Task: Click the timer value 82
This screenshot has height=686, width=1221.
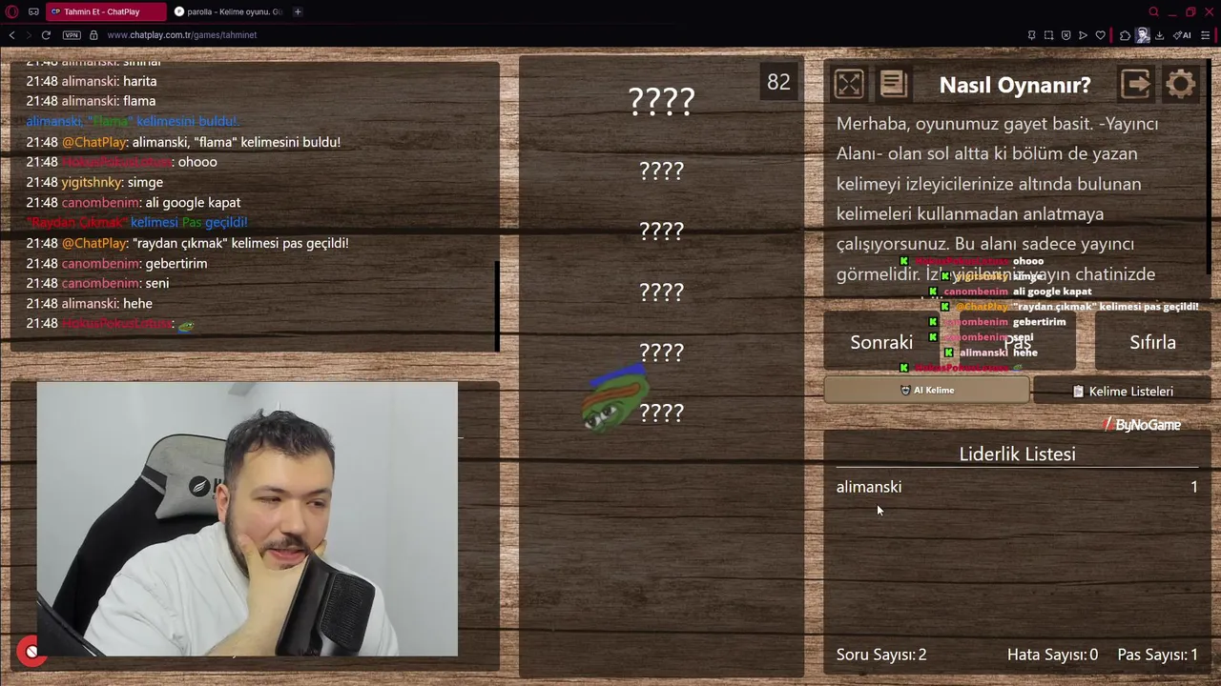Action: pyautogui.click(x=778, y=82)
